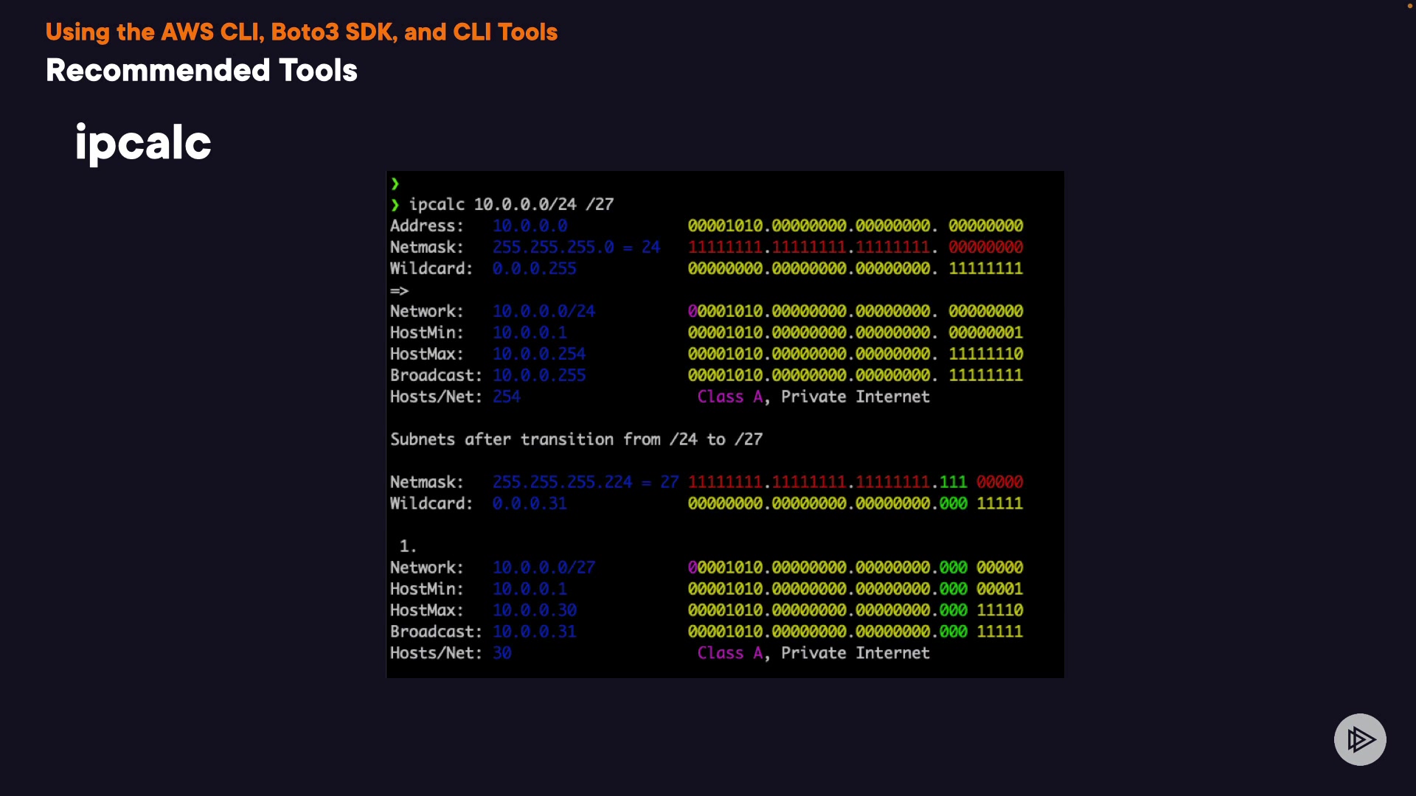Image resolution: width=1416 pixels, height=796 pixels.
Task: Click the Broadcast value 10.0.0.255
Action: tap(539, 376)
